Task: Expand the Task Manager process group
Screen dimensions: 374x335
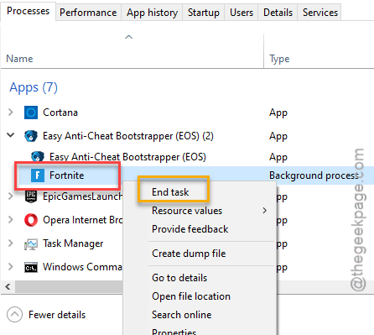Action: (x=11, y=243)
